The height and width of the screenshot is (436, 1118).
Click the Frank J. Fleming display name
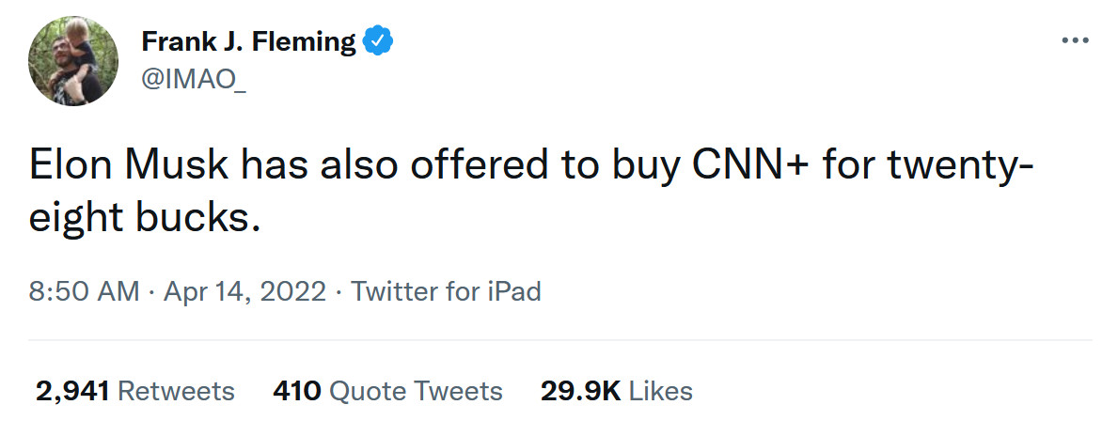click(x=248, y=42)
